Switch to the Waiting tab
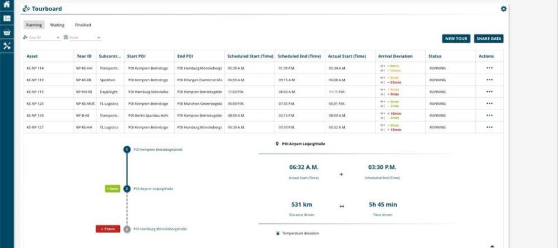 pyautogui.click(x=57, y=25)
